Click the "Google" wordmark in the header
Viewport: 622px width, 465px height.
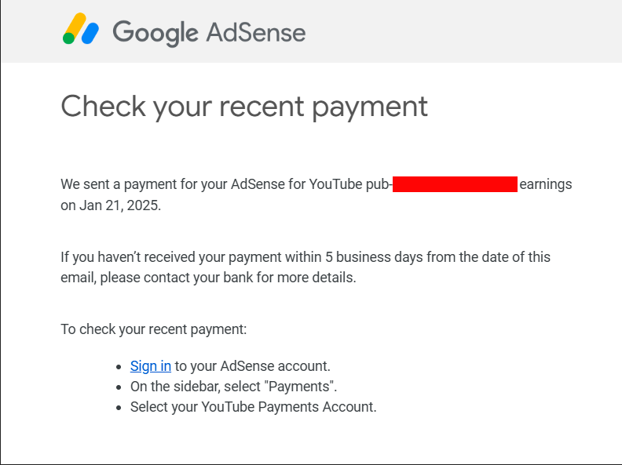tap(155, 33)
